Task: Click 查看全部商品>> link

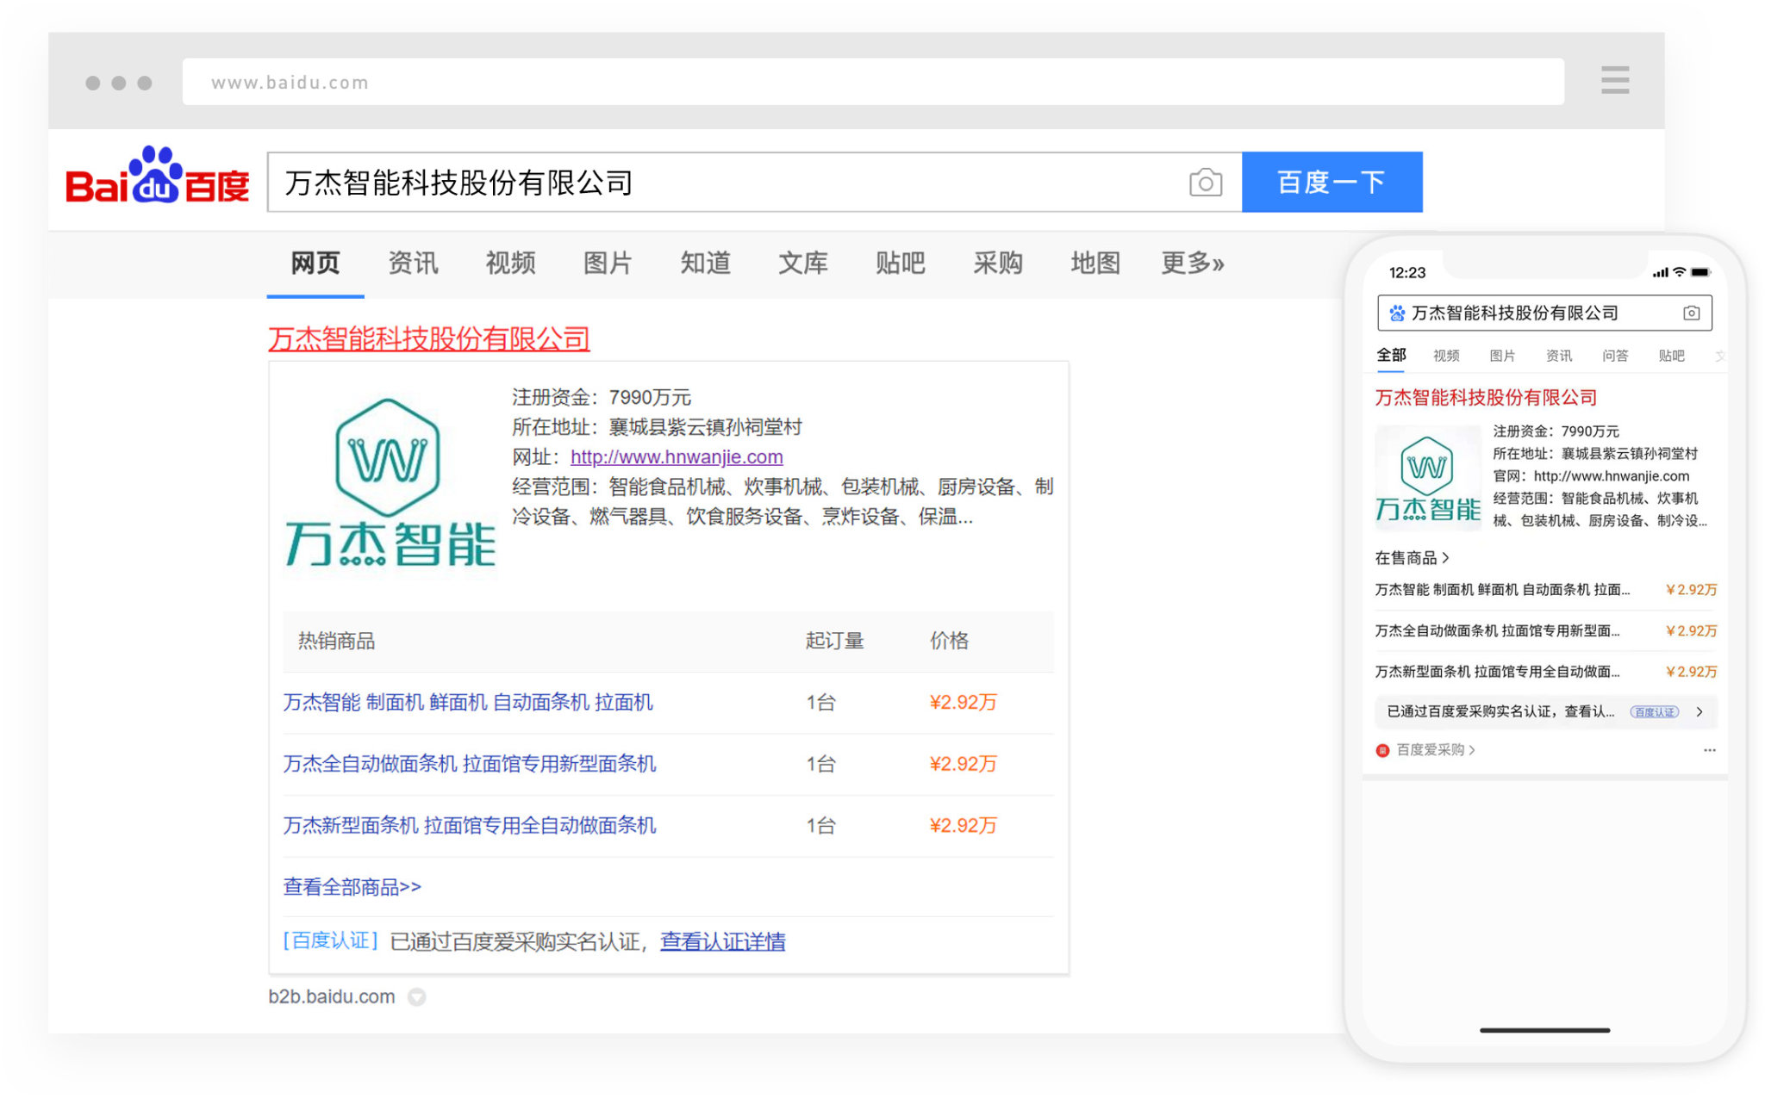Action: (x=352, y=887)
